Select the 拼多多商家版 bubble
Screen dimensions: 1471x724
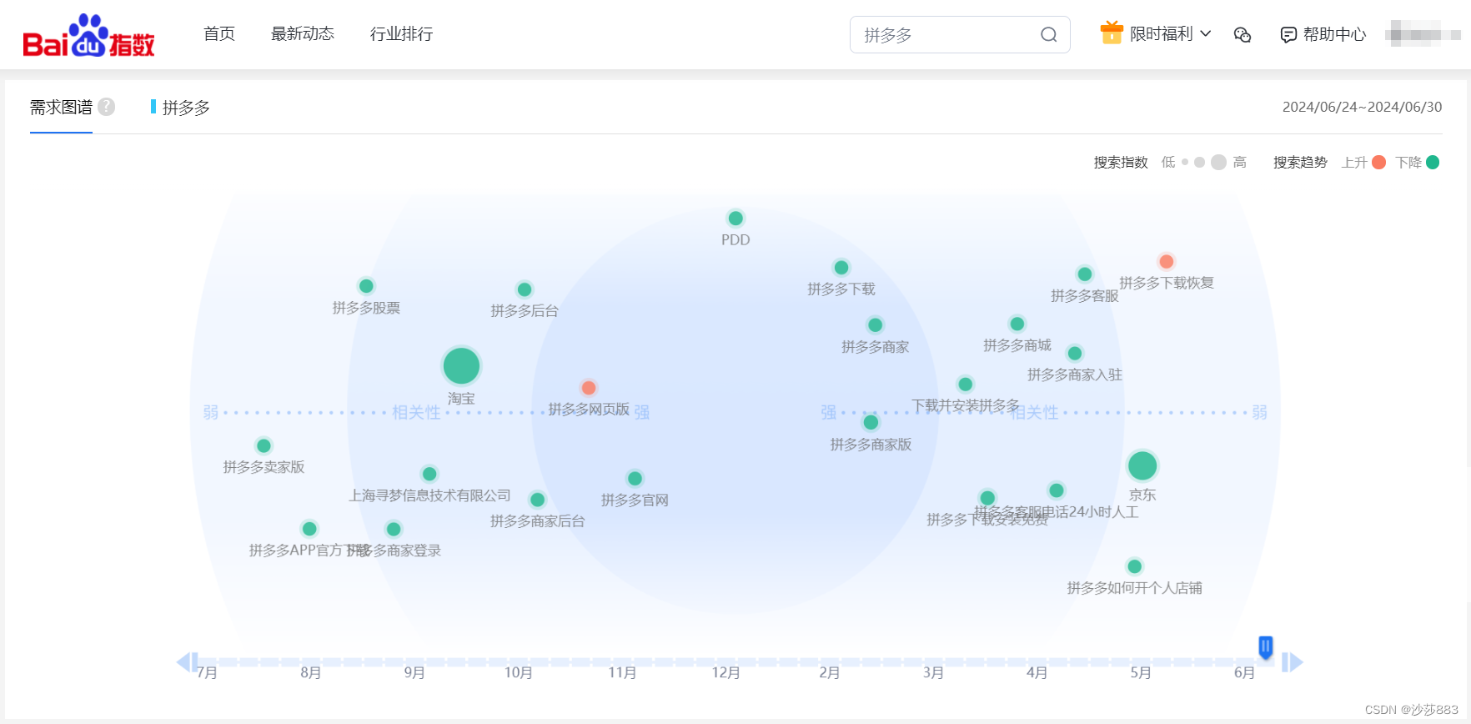tap(871, 423)
